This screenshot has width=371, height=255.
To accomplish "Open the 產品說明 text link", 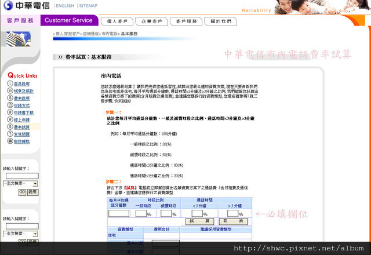I will 22,84.
